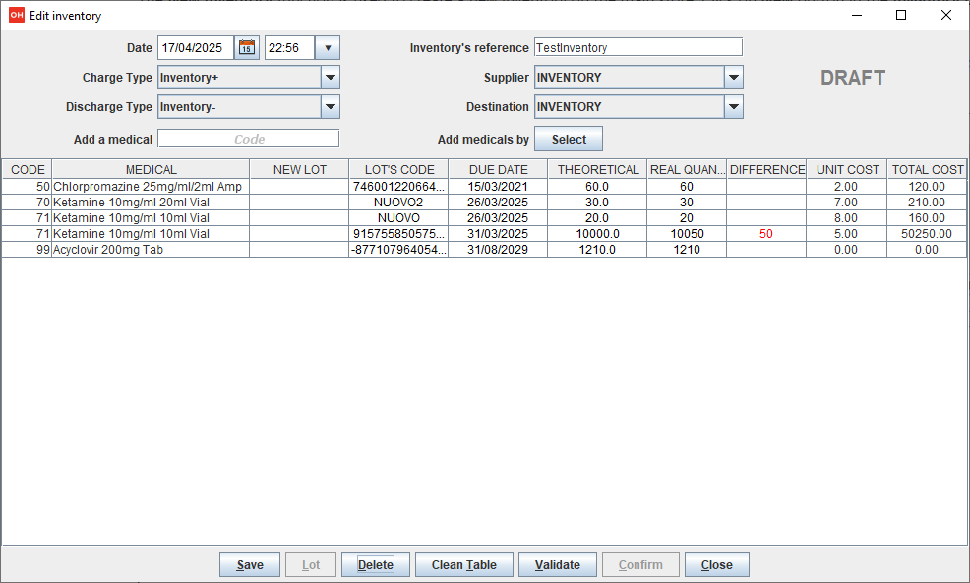Viewport: 970px width, 583px height.
Task: Click the Clean Table button
Action: pos(463,564)
